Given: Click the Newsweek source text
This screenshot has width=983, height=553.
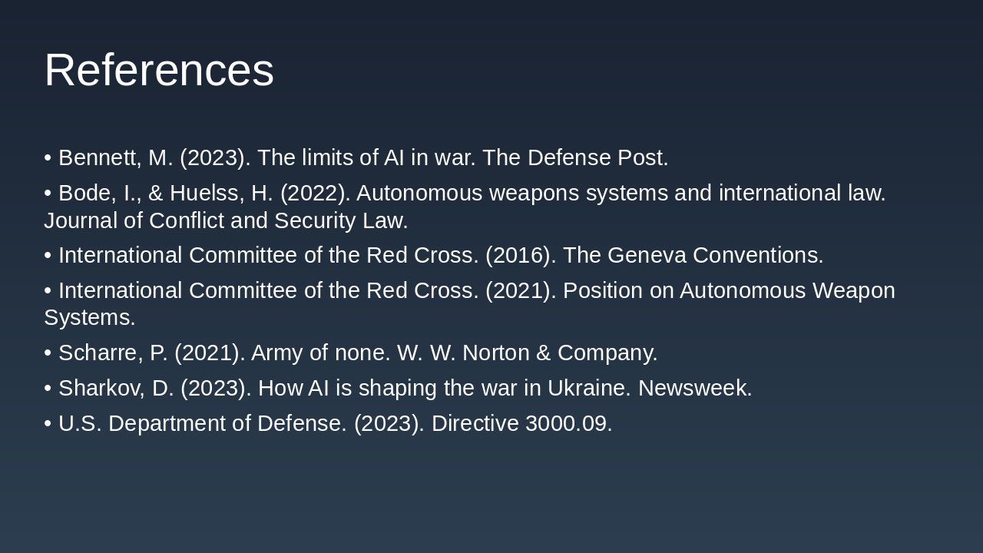Looking at the screenshot, I should (x=694, y=388).
